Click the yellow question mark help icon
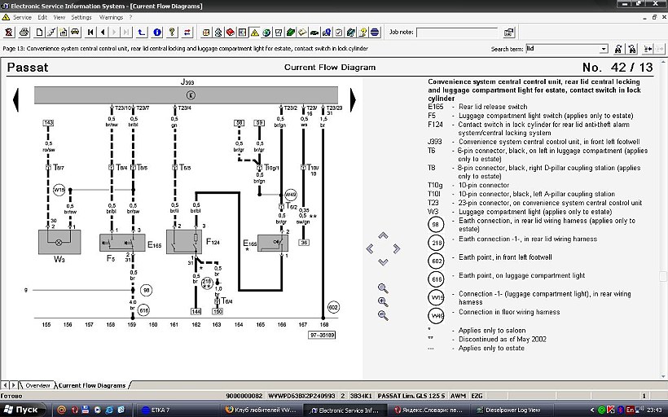Screen dimensions: 668x417 [x=172, y=32]
